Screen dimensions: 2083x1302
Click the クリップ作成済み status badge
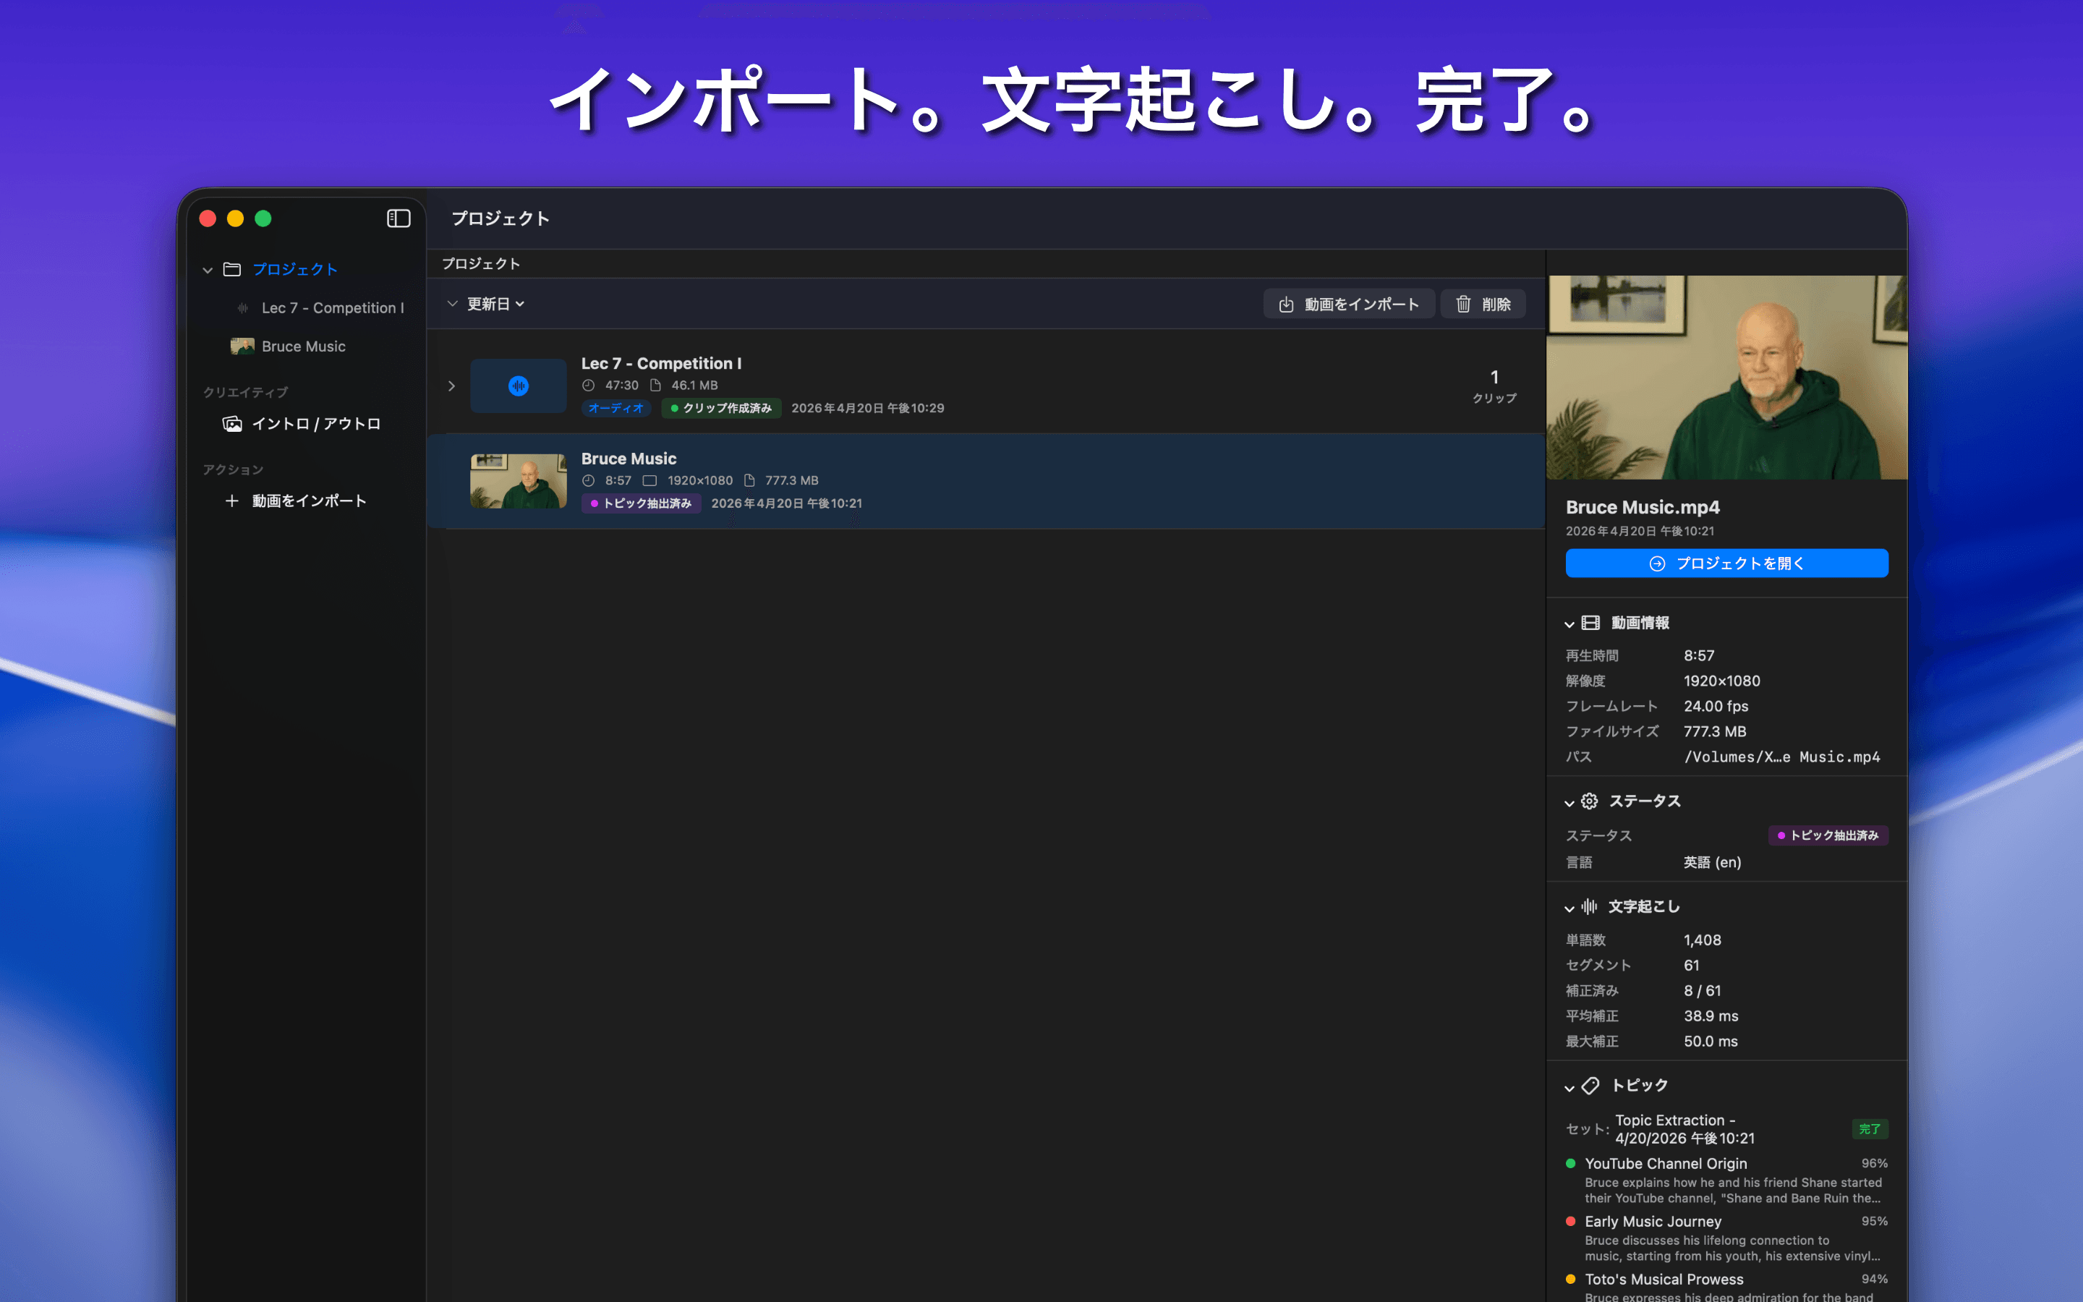tap(721, 408)
